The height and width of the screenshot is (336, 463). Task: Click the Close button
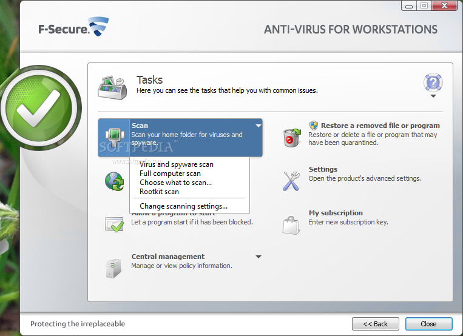[428, 324]
